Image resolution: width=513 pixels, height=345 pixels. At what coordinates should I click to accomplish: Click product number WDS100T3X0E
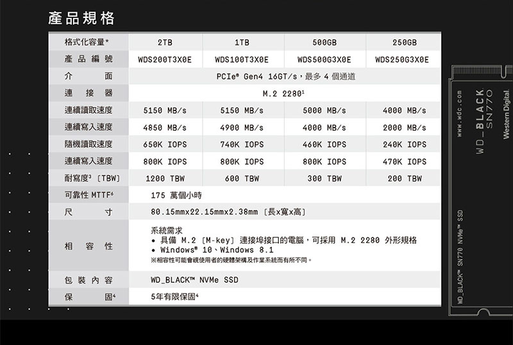click(x=242, y=60)
